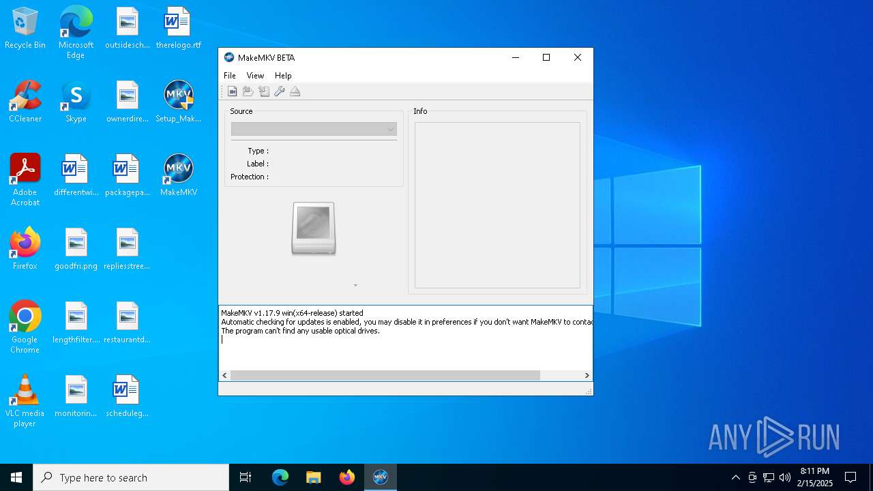Select the packagepa... Word document
Image resolution: width=873 pixels, height=491 pixels.
pos(128,175)
